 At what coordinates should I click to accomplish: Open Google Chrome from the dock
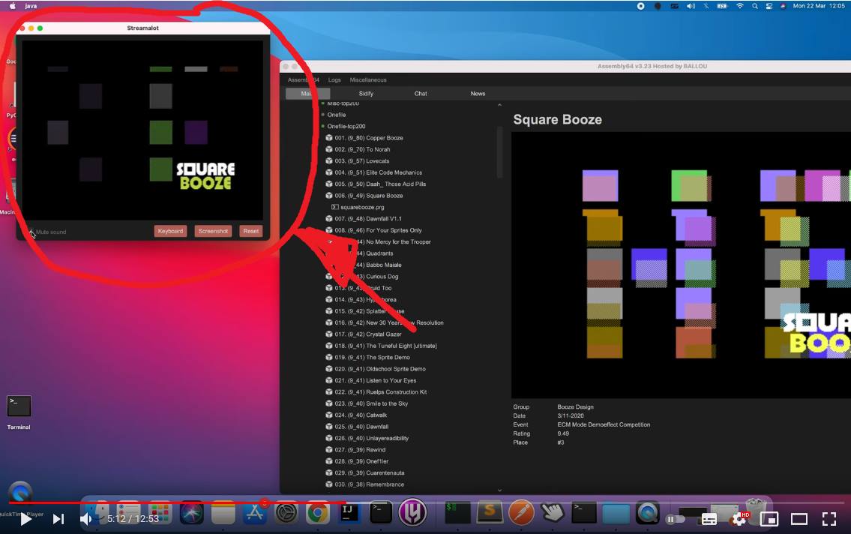317,513
